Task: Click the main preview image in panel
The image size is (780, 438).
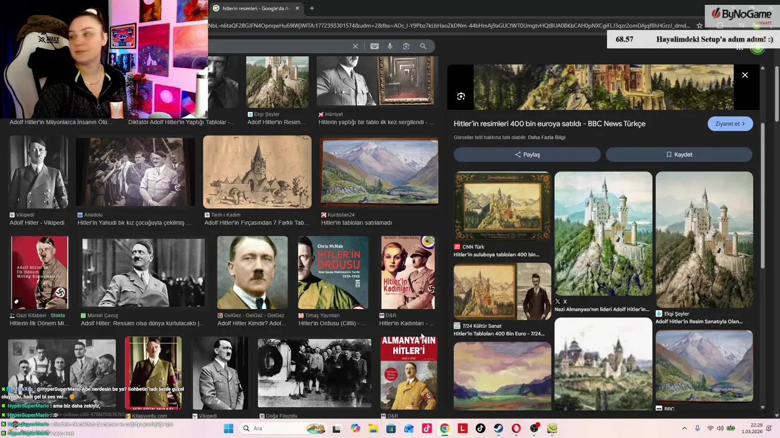Action: (603, 88)
